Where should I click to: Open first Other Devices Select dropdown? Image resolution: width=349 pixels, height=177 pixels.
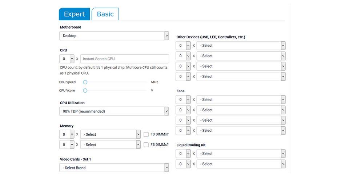pyautogui.click(x=241, y=46)
